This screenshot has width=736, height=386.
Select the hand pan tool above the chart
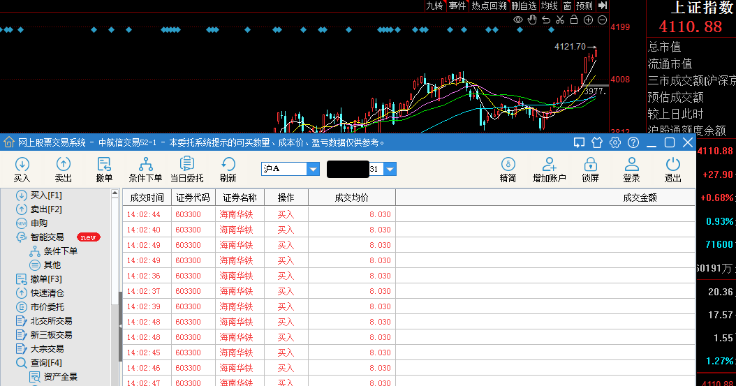(532, 20)
